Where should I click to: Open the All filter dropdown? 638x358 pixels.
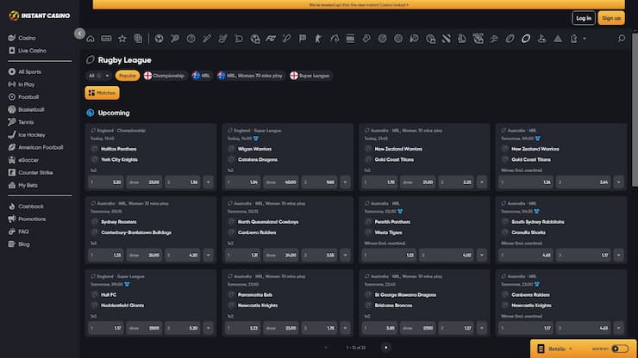tap(98, 76)
